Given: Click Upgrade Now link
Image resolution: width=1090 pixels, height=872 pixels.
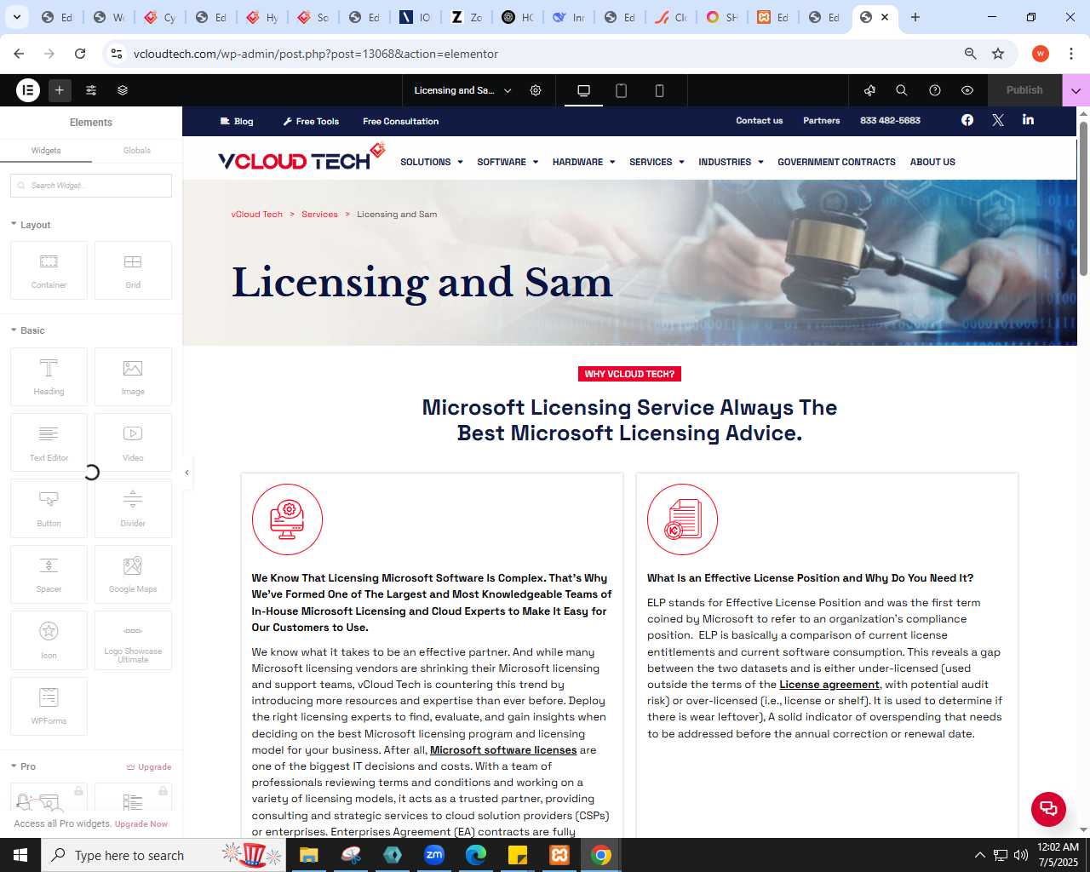Looking at the screenshot, I should pyautogui.click(x=141, y=823).
